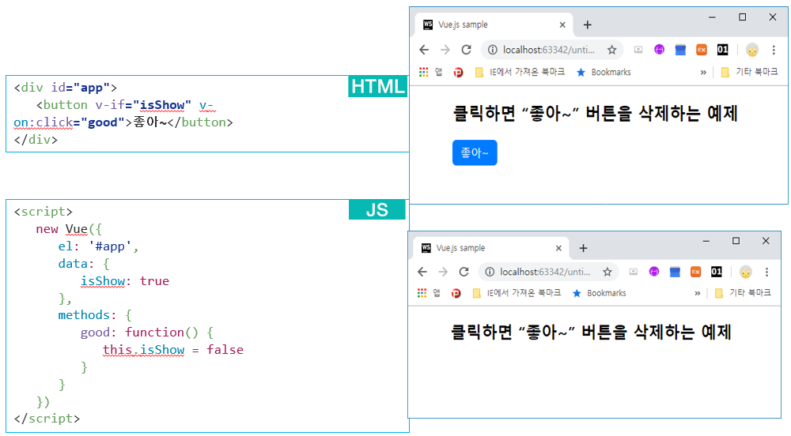Click blue calendar extension icon in top browser
Viewport: 791px width, 436px height.
tap(680, 49)
